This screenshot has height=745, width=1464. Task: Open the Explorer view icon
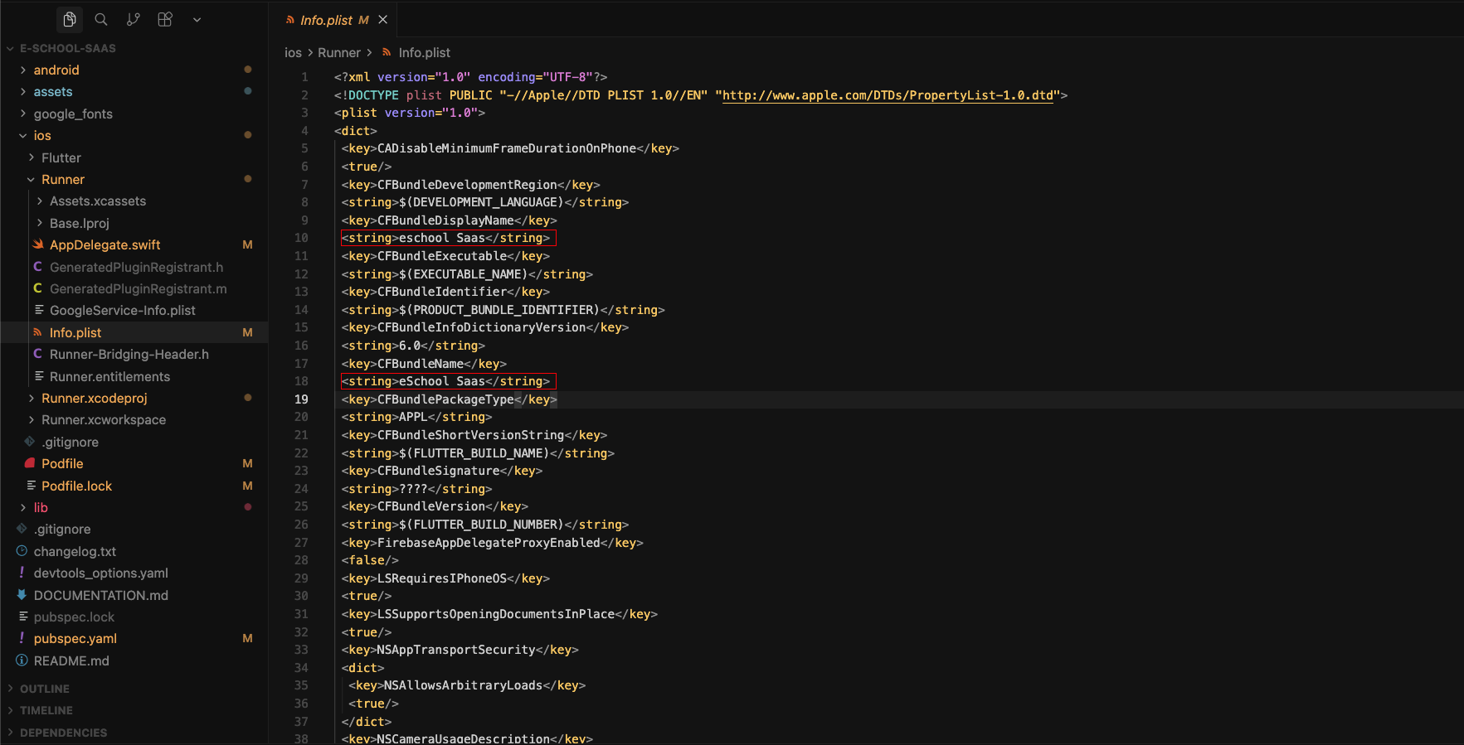click(70, 19)
